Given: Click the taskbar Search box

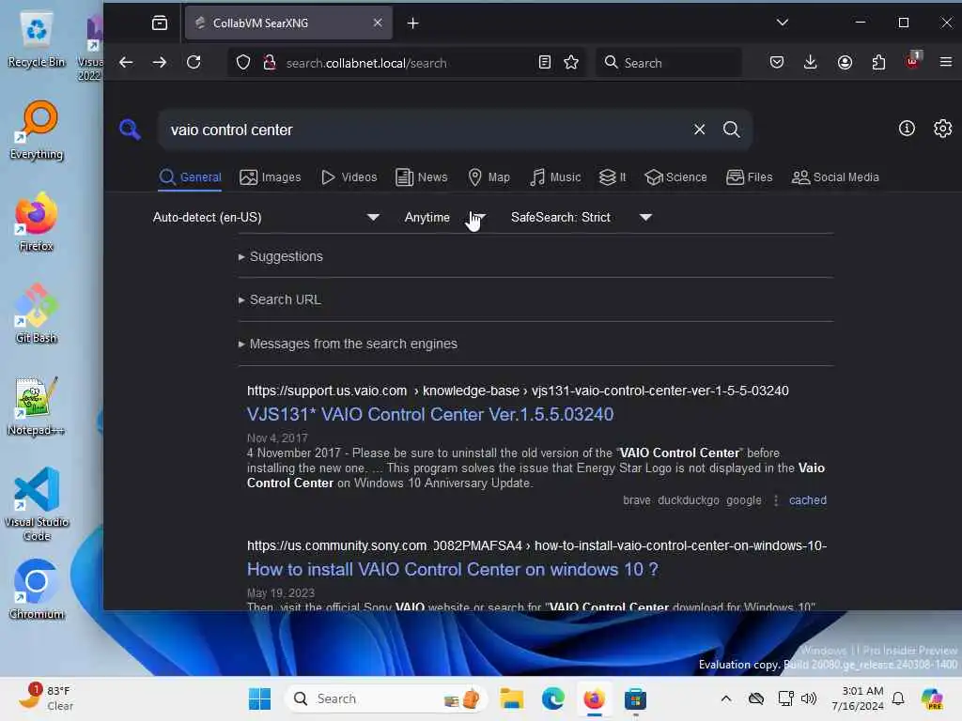Looking at the screenshot, I should click(386, 698).
